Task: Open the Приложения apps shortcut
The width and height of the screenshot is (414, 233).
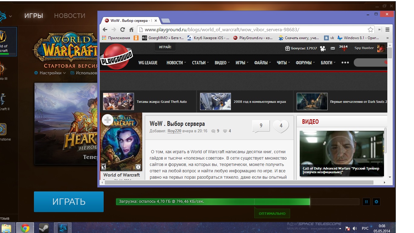Action: (x=116, y=38)
